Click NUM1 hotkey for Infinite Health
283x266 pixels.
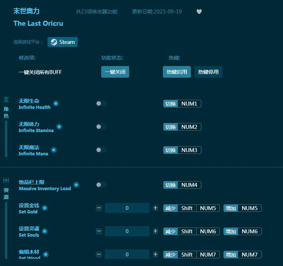tap(189, 104)
